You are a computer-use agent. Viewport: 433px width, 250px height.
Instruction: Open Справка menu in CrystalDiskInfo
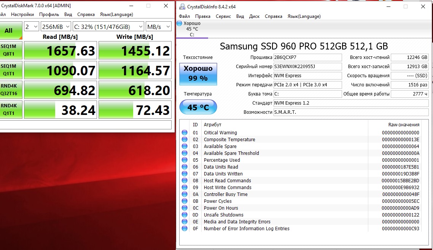[274, 16]
